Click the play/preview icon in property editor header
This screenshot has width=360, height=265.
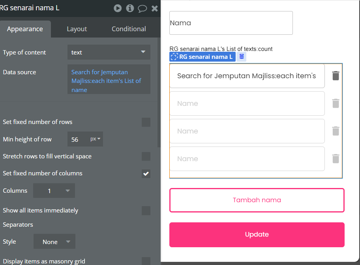tap(118, 8)
